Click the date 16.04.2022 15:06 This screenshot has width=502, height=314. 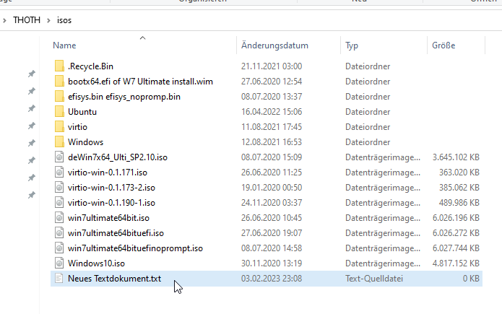pyautogui.click(x=272, y=112)
